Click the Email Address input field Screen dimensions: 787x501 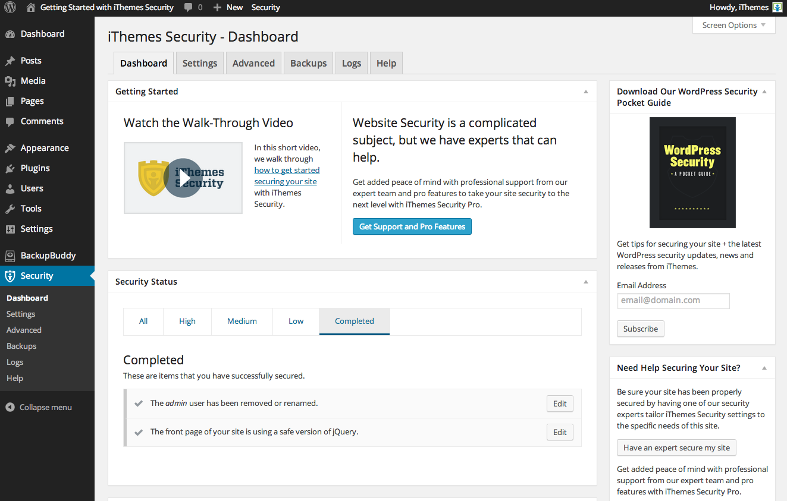pyautogui.click(x=673, y=300)
